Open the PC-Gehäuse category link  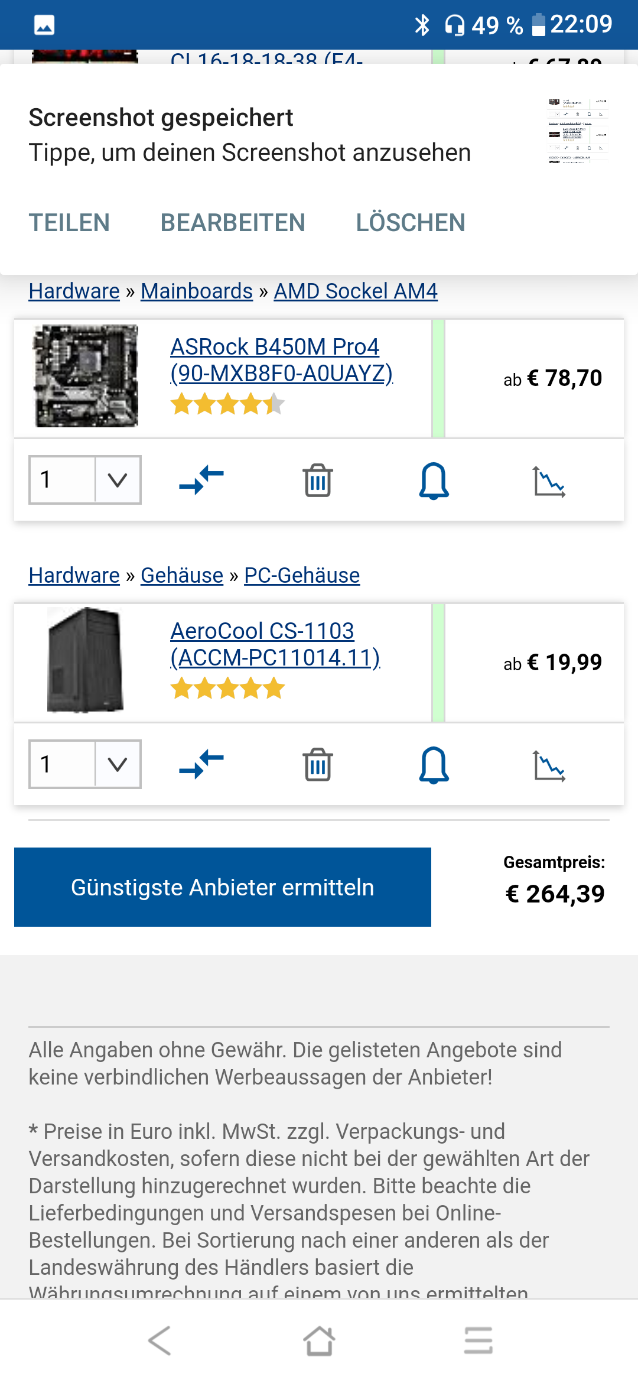tap(302, 575)
